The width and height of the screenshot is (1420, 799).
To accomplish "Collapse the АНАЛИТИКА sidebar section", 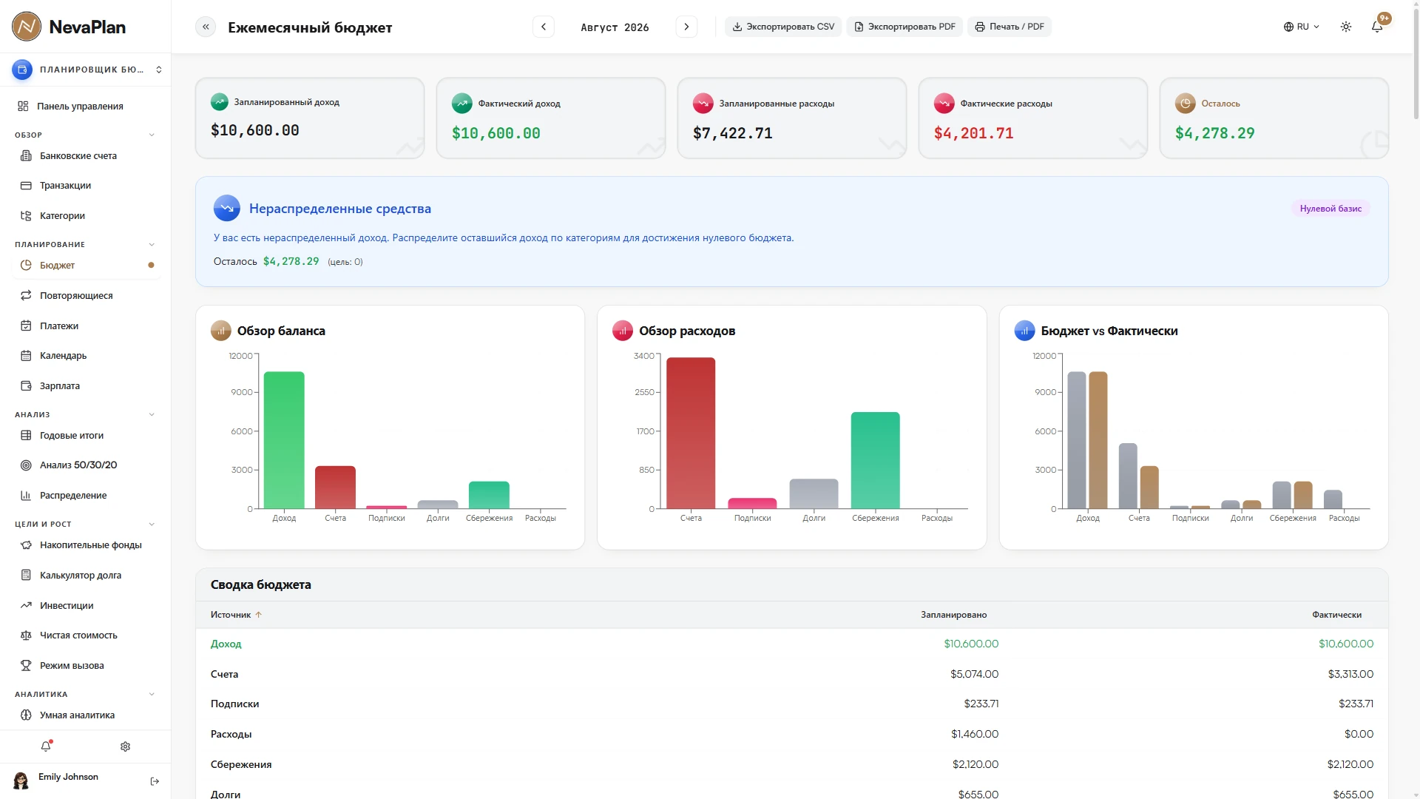I will (x=152, y=694).
